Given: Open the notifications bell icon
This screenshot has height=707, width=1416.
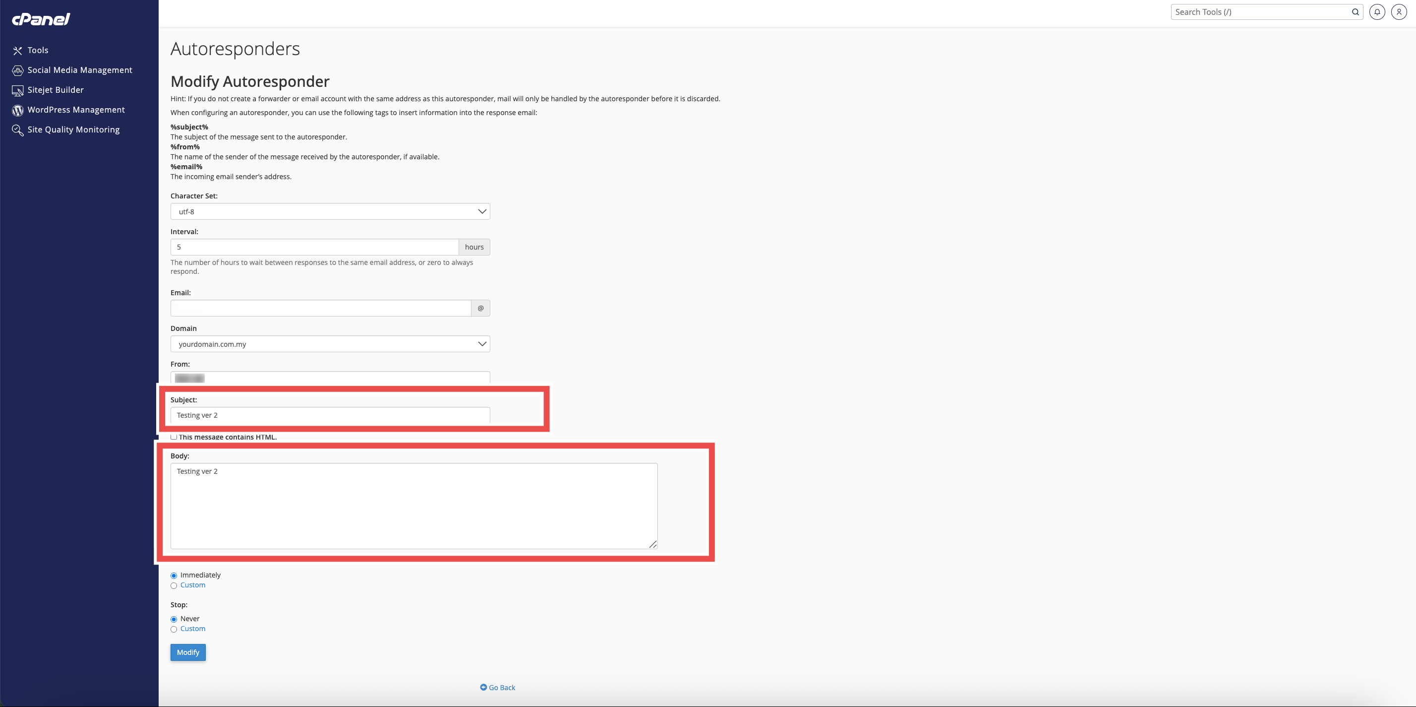Looking at the screenshot, I should click(x=1377, y=12).
